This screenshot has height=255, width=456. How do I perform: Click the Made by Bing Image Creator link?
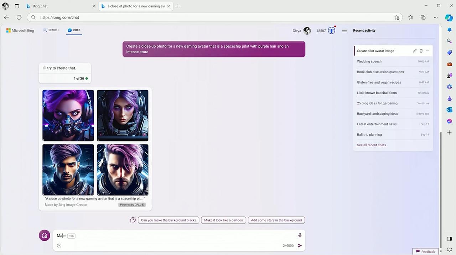tap(66, 205)
